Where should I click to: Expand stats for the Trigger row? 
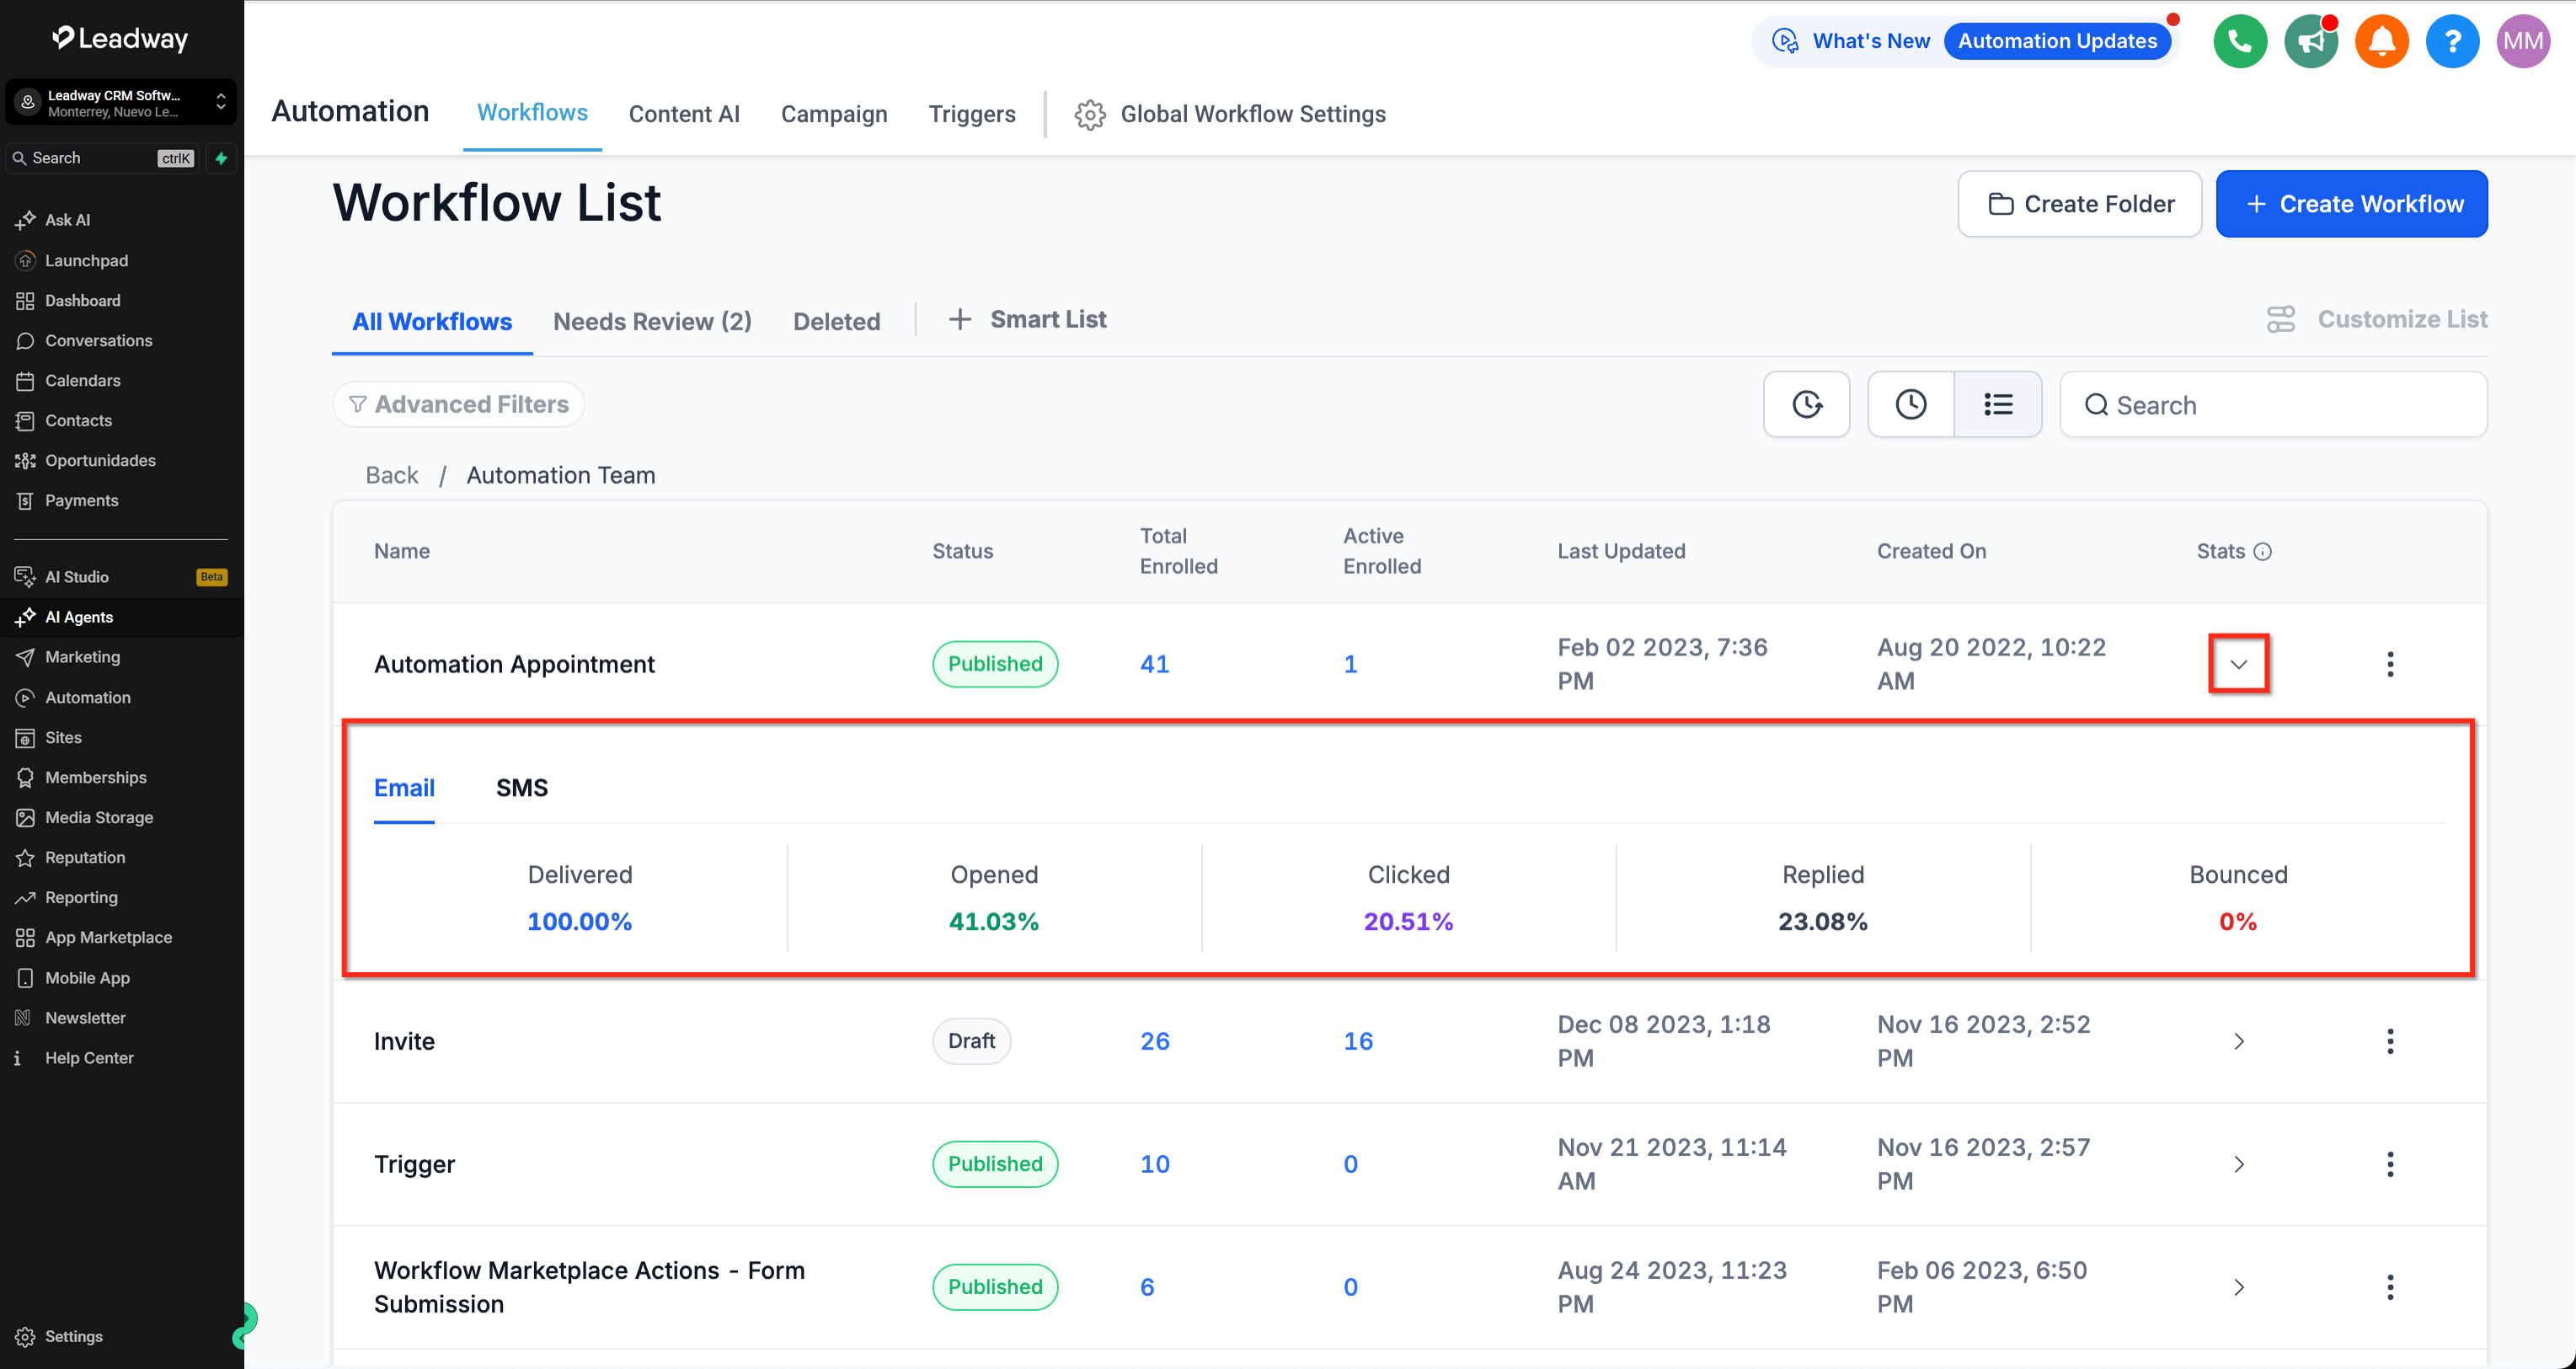2238,1164
